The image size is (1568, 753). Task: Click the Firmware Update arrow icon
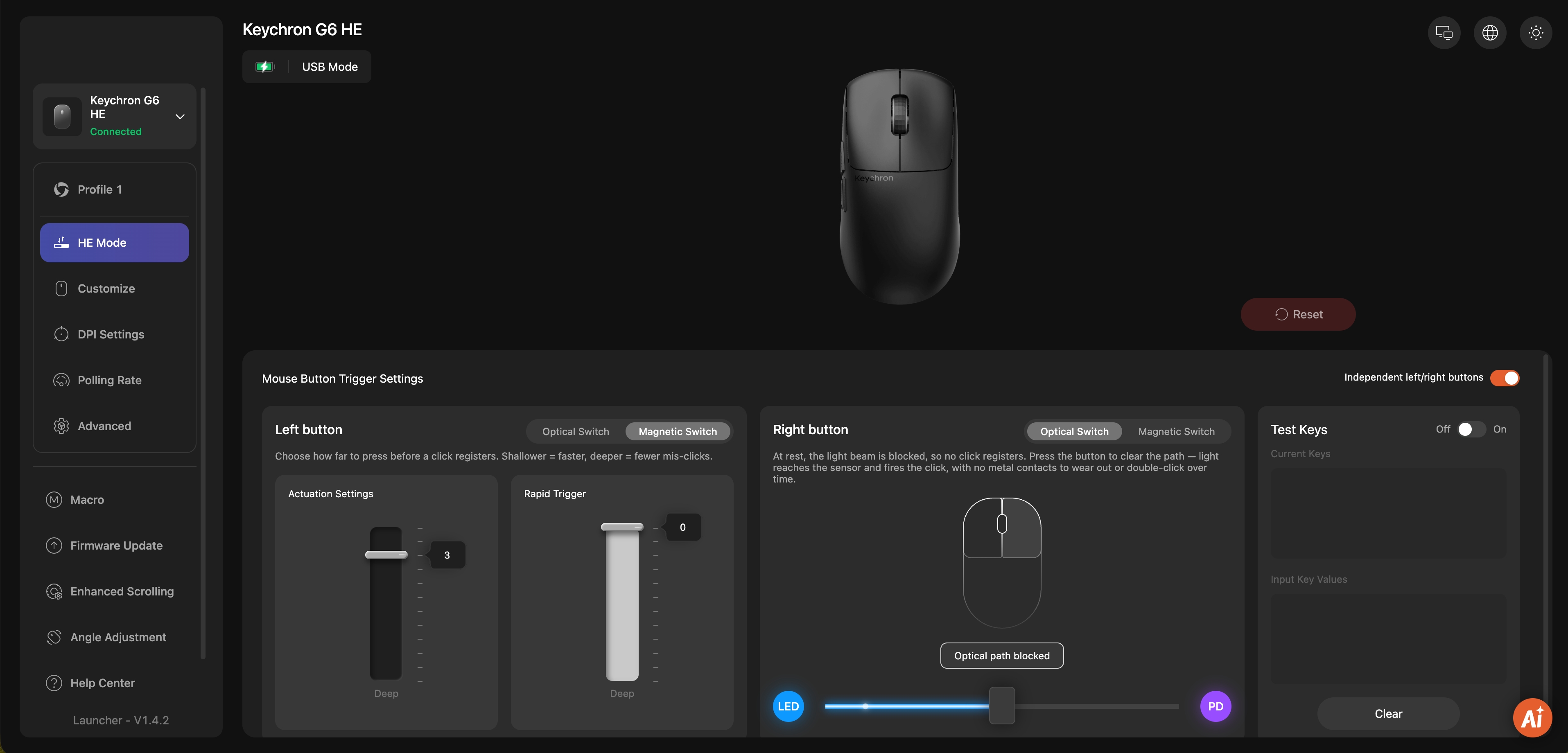pos(54,546)
